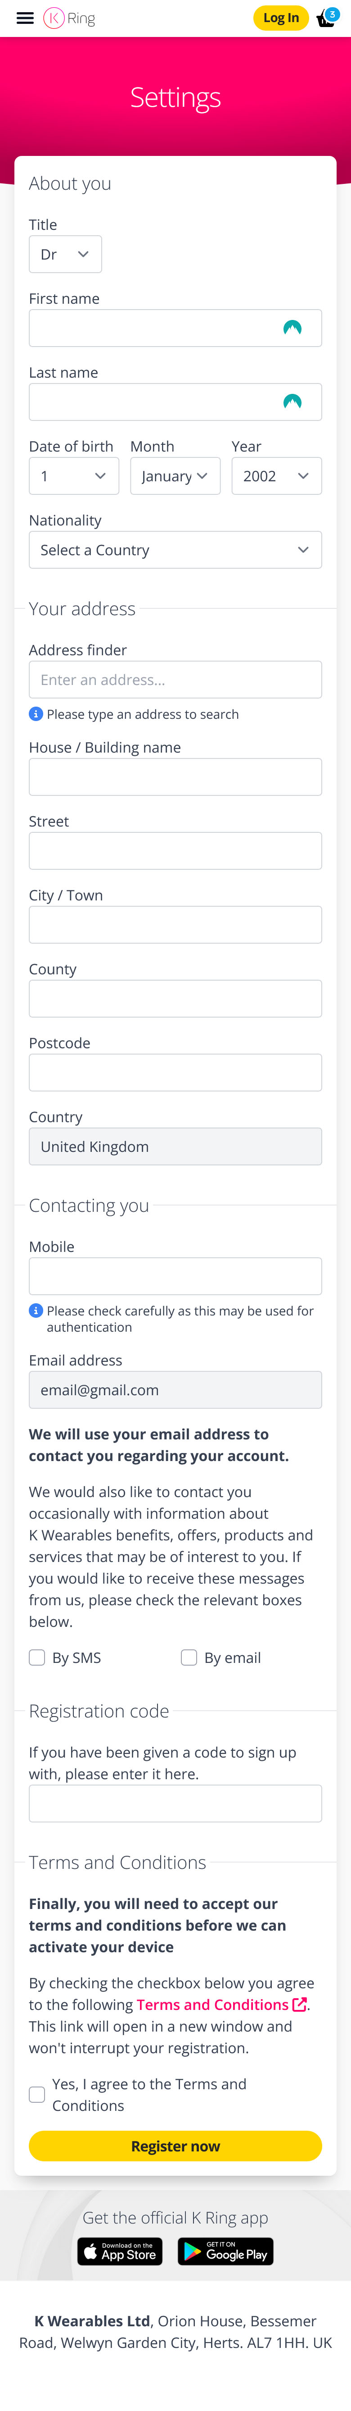Click the K Ring logo
This screenshot has width=351, height=2411.
tap(69, 18)
